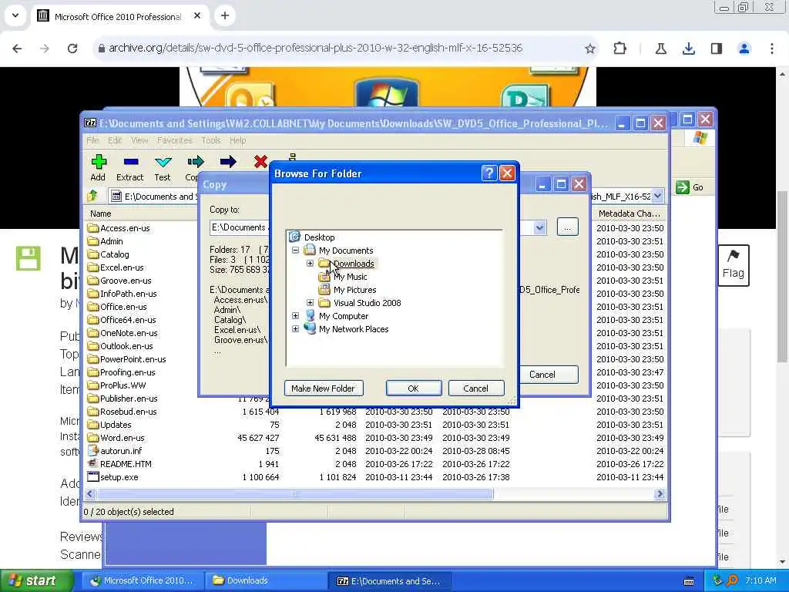This screenshot has height=592, width=789.
Task: Open the Chrome extensions puzzle icon
Action: [x=620, y=49]
